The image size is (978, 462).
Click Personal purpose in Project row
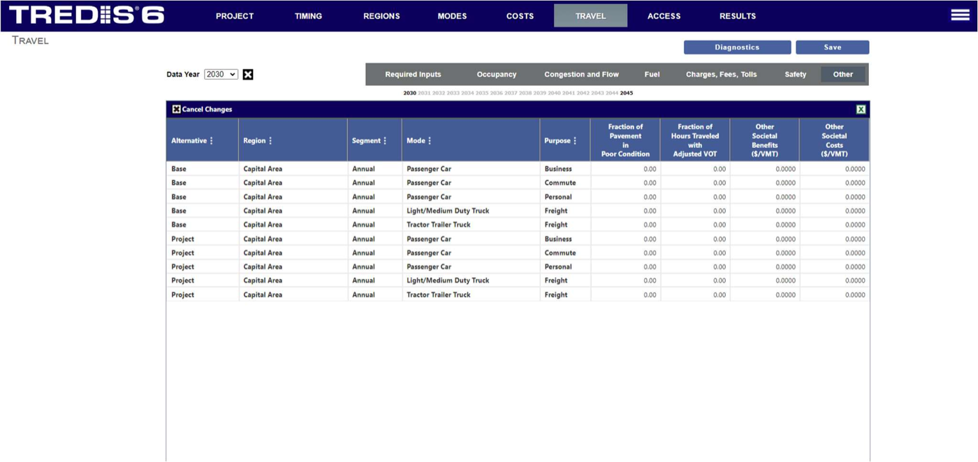pos(564,267)
